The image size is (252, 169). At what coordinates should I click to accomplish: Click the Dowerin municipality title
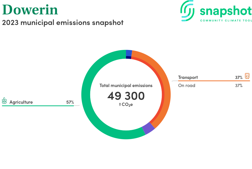(30, 10)
